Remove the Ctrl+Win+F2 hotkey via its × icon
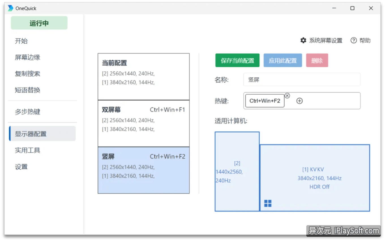This screenshot has height=241, width=385. point(287,96)
